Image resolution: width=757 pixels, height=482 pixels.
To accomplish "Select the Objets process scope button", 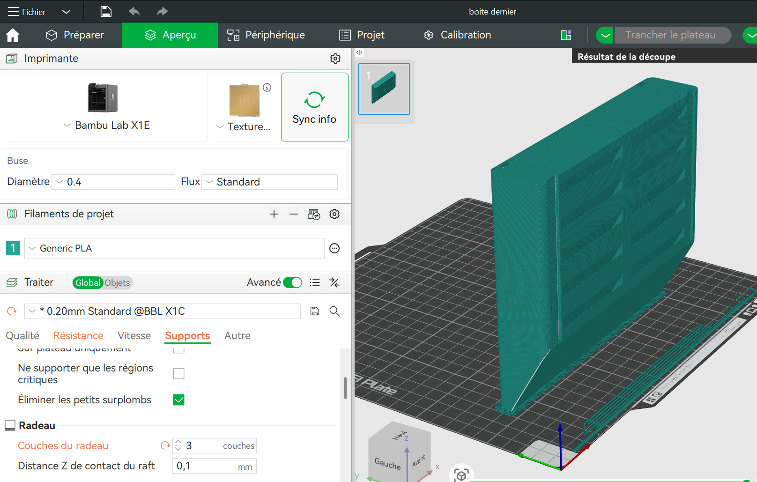I will (x=117, y=283).
